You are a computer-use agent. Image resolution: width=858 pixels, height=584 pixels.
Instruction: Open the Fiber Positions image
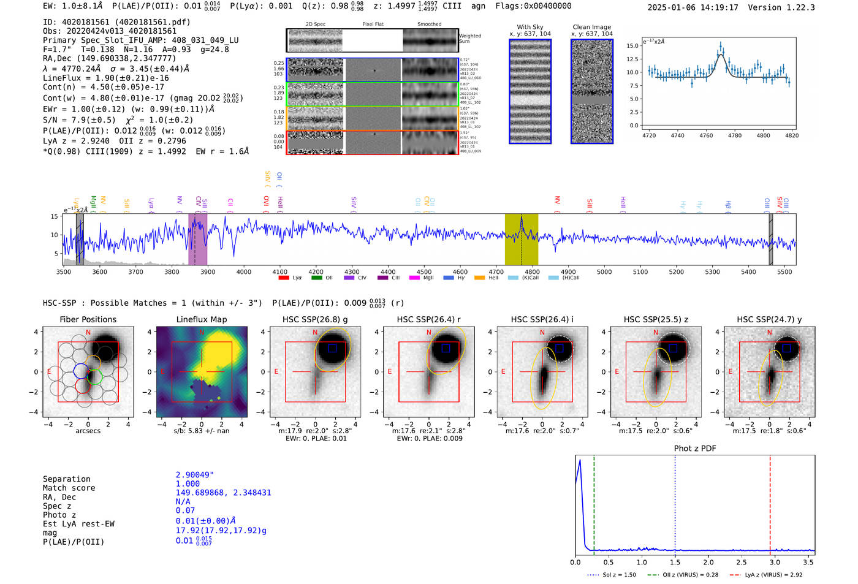tap(88, 372)
